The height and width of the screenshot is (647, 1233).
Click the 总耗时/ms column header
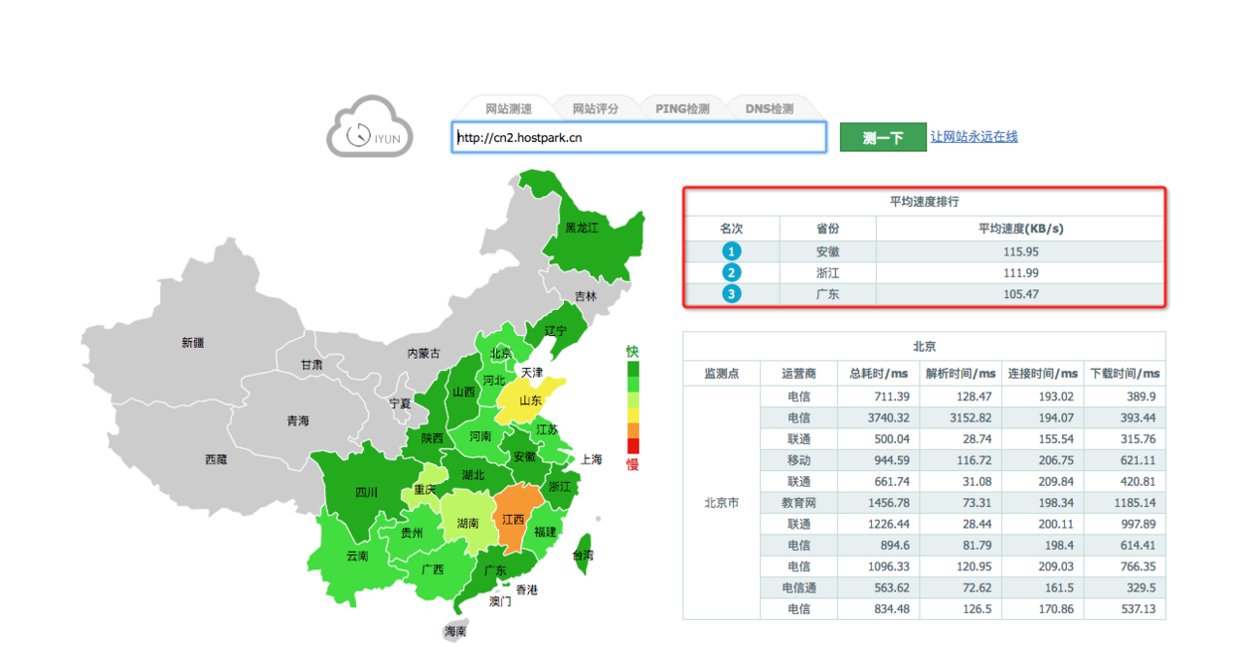coord(879,374)
